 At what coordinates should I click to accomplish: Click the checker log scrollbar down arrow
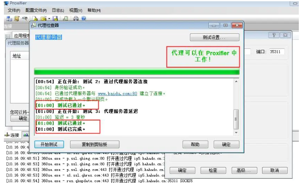pos(236,132)
